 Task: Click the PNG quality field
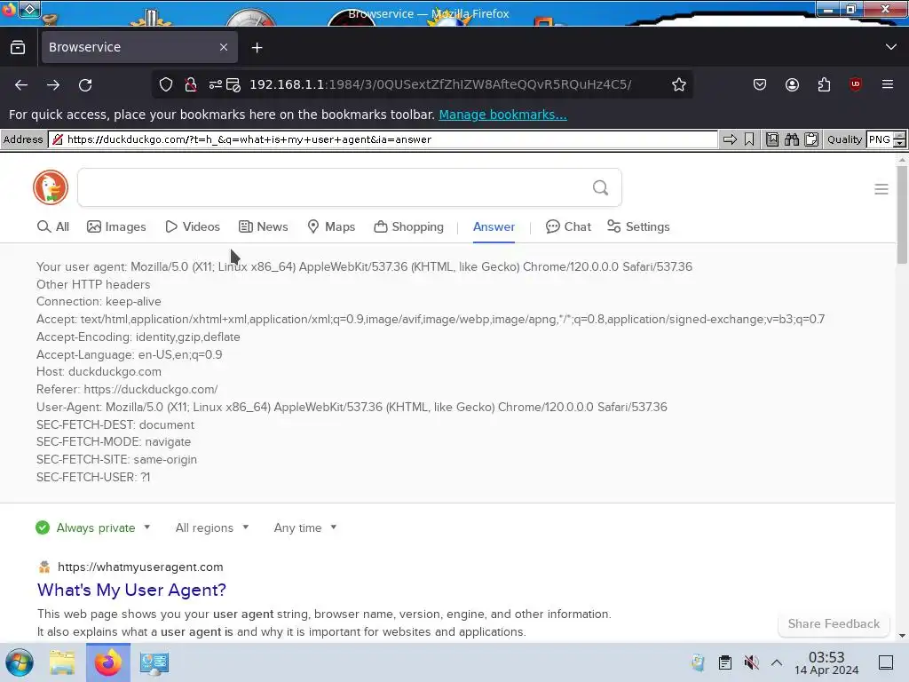(880, 139)
